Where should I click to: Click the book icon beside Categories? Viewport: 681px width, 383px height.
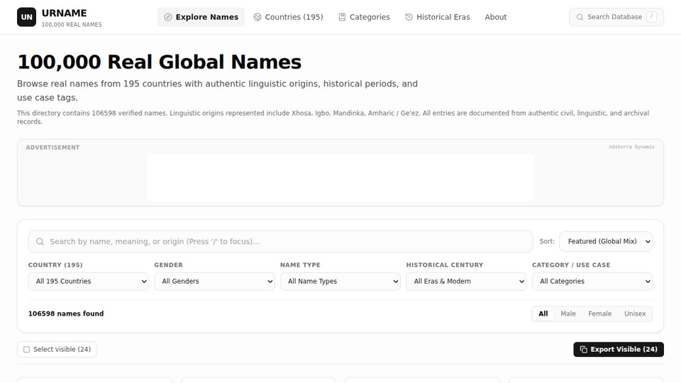click(x=342, y=17)
